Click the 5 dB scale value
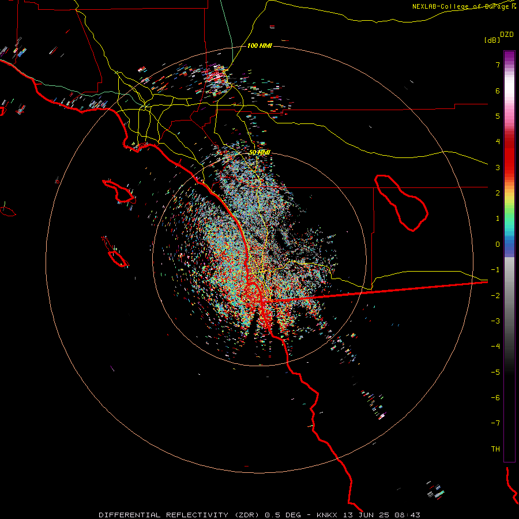This screenshot has height=519, width=519. (x=498, y=116)
